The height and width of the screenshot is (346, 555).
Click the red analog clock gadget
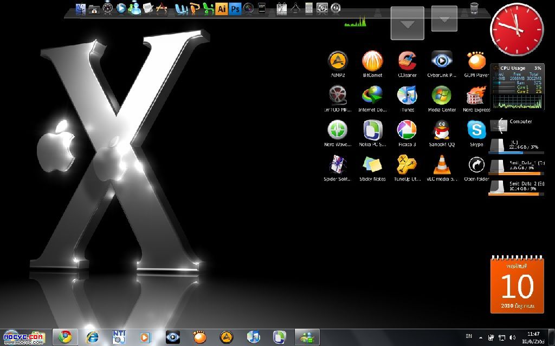tap(517, 29)
